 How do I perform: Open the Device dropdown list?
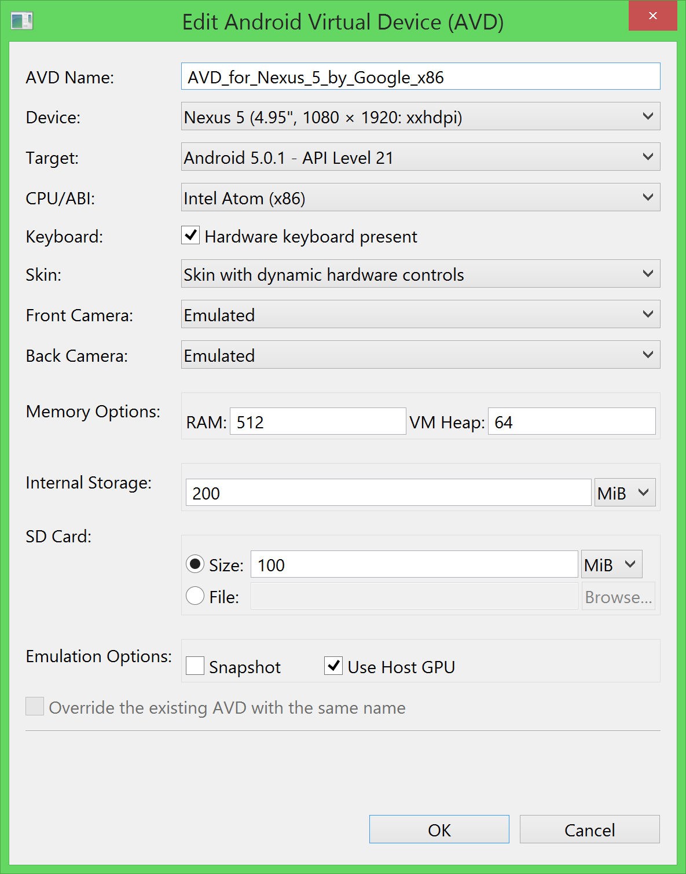pos(420,117)
